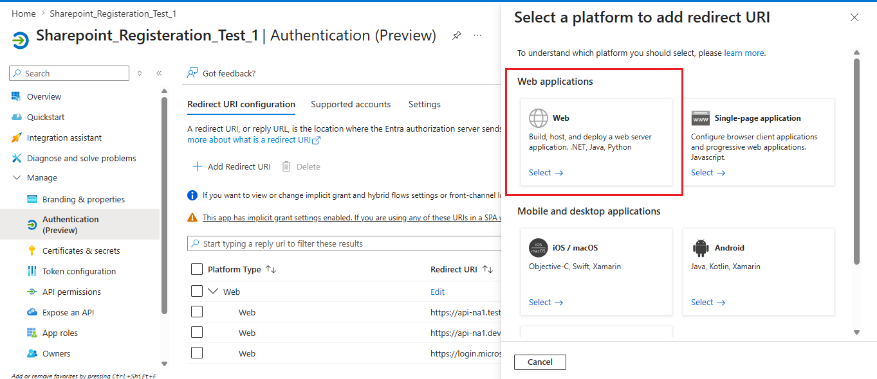
Task: Click the sidebar Search input field
Action: point(69,73)
